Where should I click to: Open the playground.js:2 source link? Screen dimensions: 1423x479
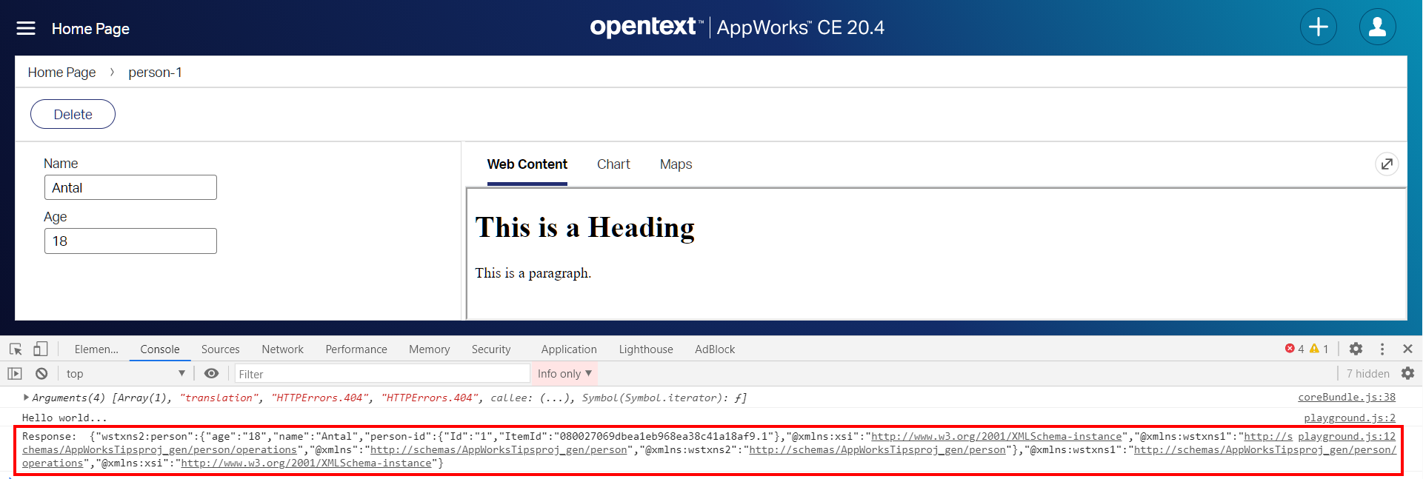(1350, 418)
